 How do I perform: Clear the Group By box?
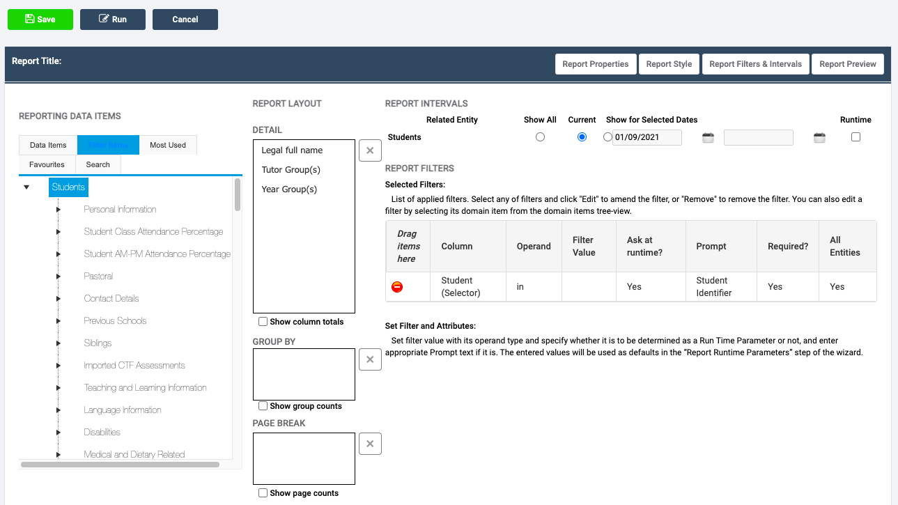pos(370,359)
